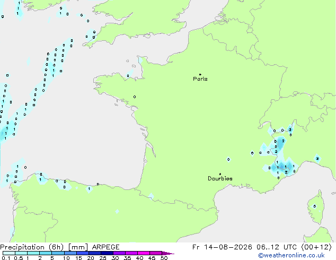Click the legend value '0.5'
Screen dimensions: 336x260
(x=19, y=258)
